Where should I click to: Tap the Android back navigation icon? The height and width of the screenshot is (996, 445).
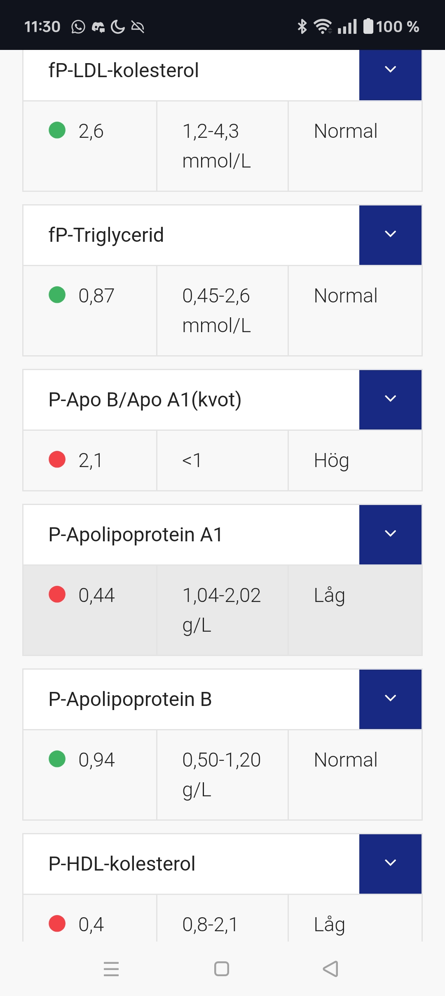pyautogui.click(x=330, y=968)
